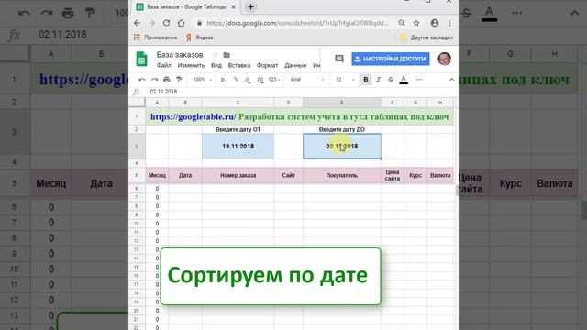Open comments history icon
The height and width of the screenshot is (330, 587).
(x=338, y=59)
